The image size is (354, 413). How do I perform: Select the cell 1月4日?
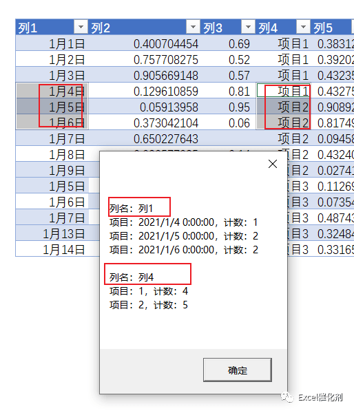point(52,90)
